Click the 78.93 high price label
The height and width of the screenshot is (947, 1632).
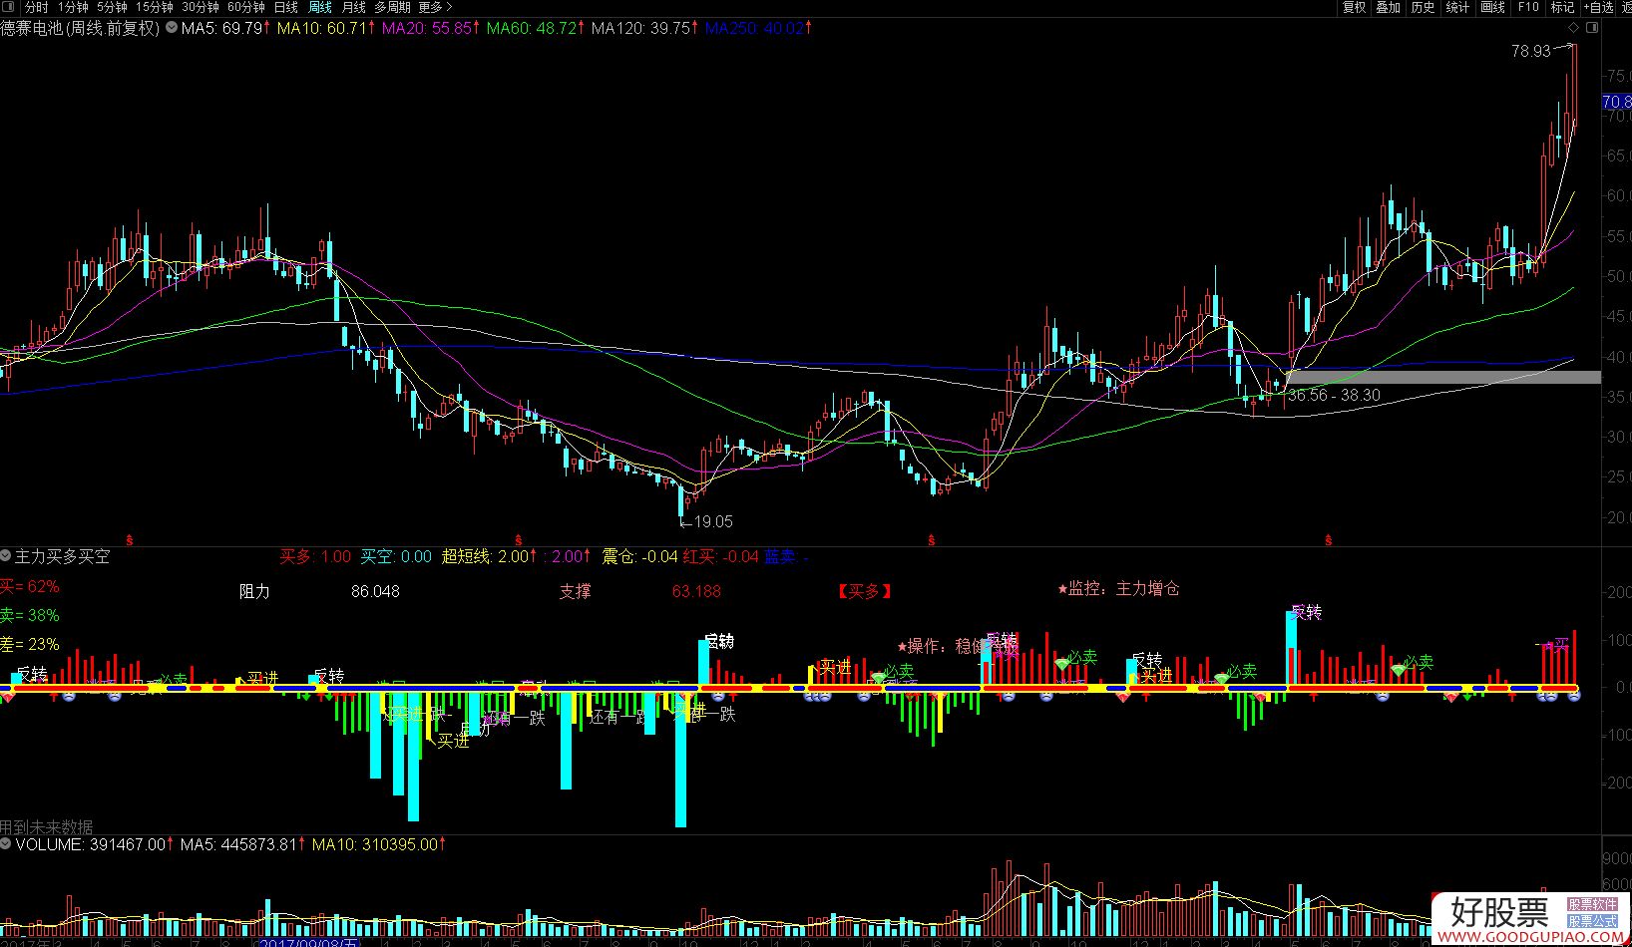1531,51
